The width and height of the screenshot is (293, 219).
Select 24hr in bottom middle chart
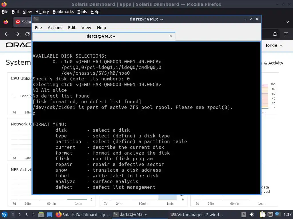[x=119, y=204]
